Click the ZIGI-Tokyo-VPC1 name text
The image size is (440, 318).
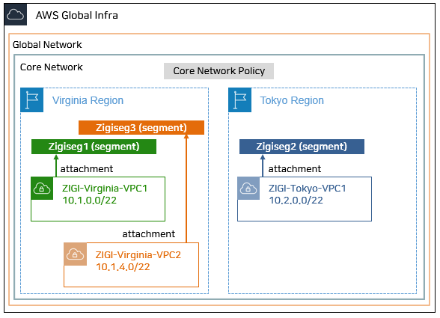coord(308,189)
